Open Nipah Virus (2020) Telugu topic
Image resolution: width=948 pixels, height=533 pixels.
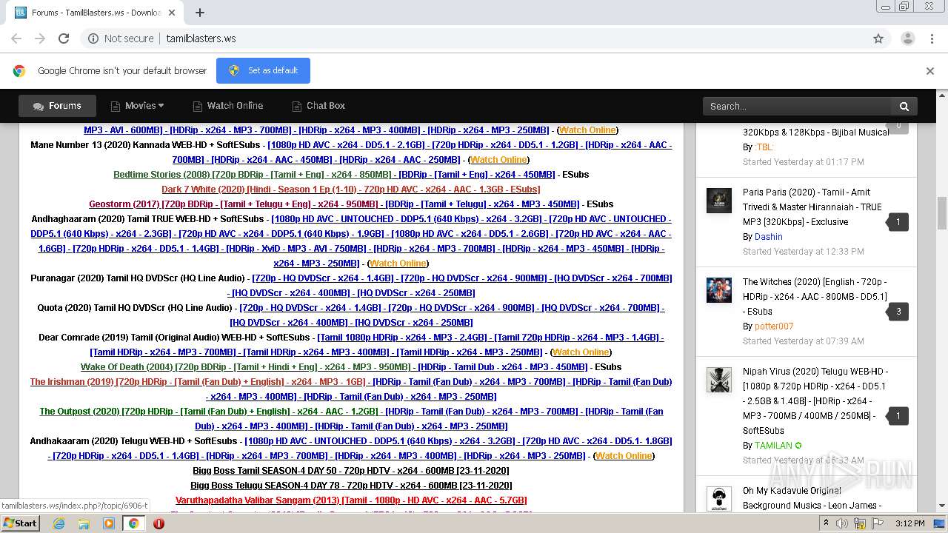[815, 401]
